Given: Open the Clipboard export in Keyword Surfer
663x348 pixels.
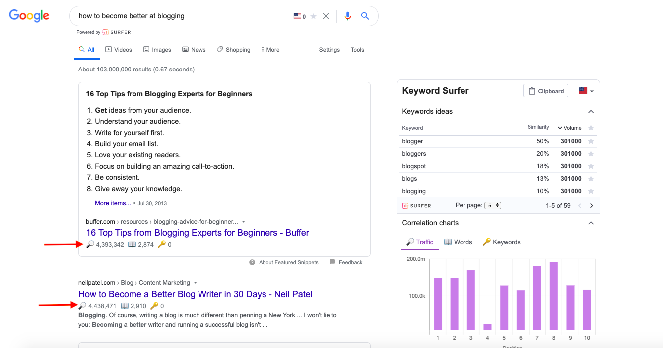Looking at the screenshot, I should (545, 90).
